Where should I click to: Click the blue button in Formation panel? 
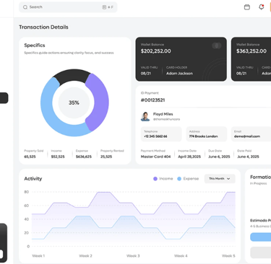click(261, 237)
